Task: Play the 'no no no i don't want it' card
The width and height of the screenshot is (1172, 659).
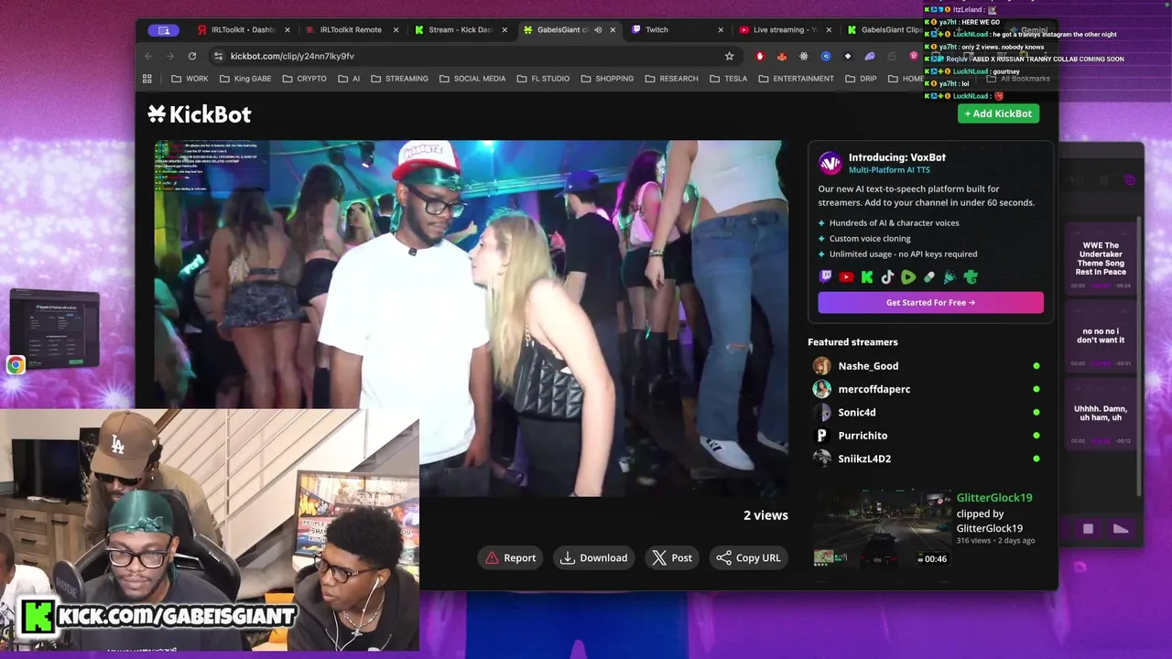Action: pyautogui.click(x=1101, y=336)
